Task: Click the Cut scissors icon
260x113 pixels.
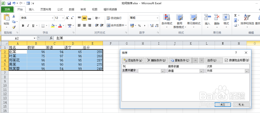Action: coord(14,16)
